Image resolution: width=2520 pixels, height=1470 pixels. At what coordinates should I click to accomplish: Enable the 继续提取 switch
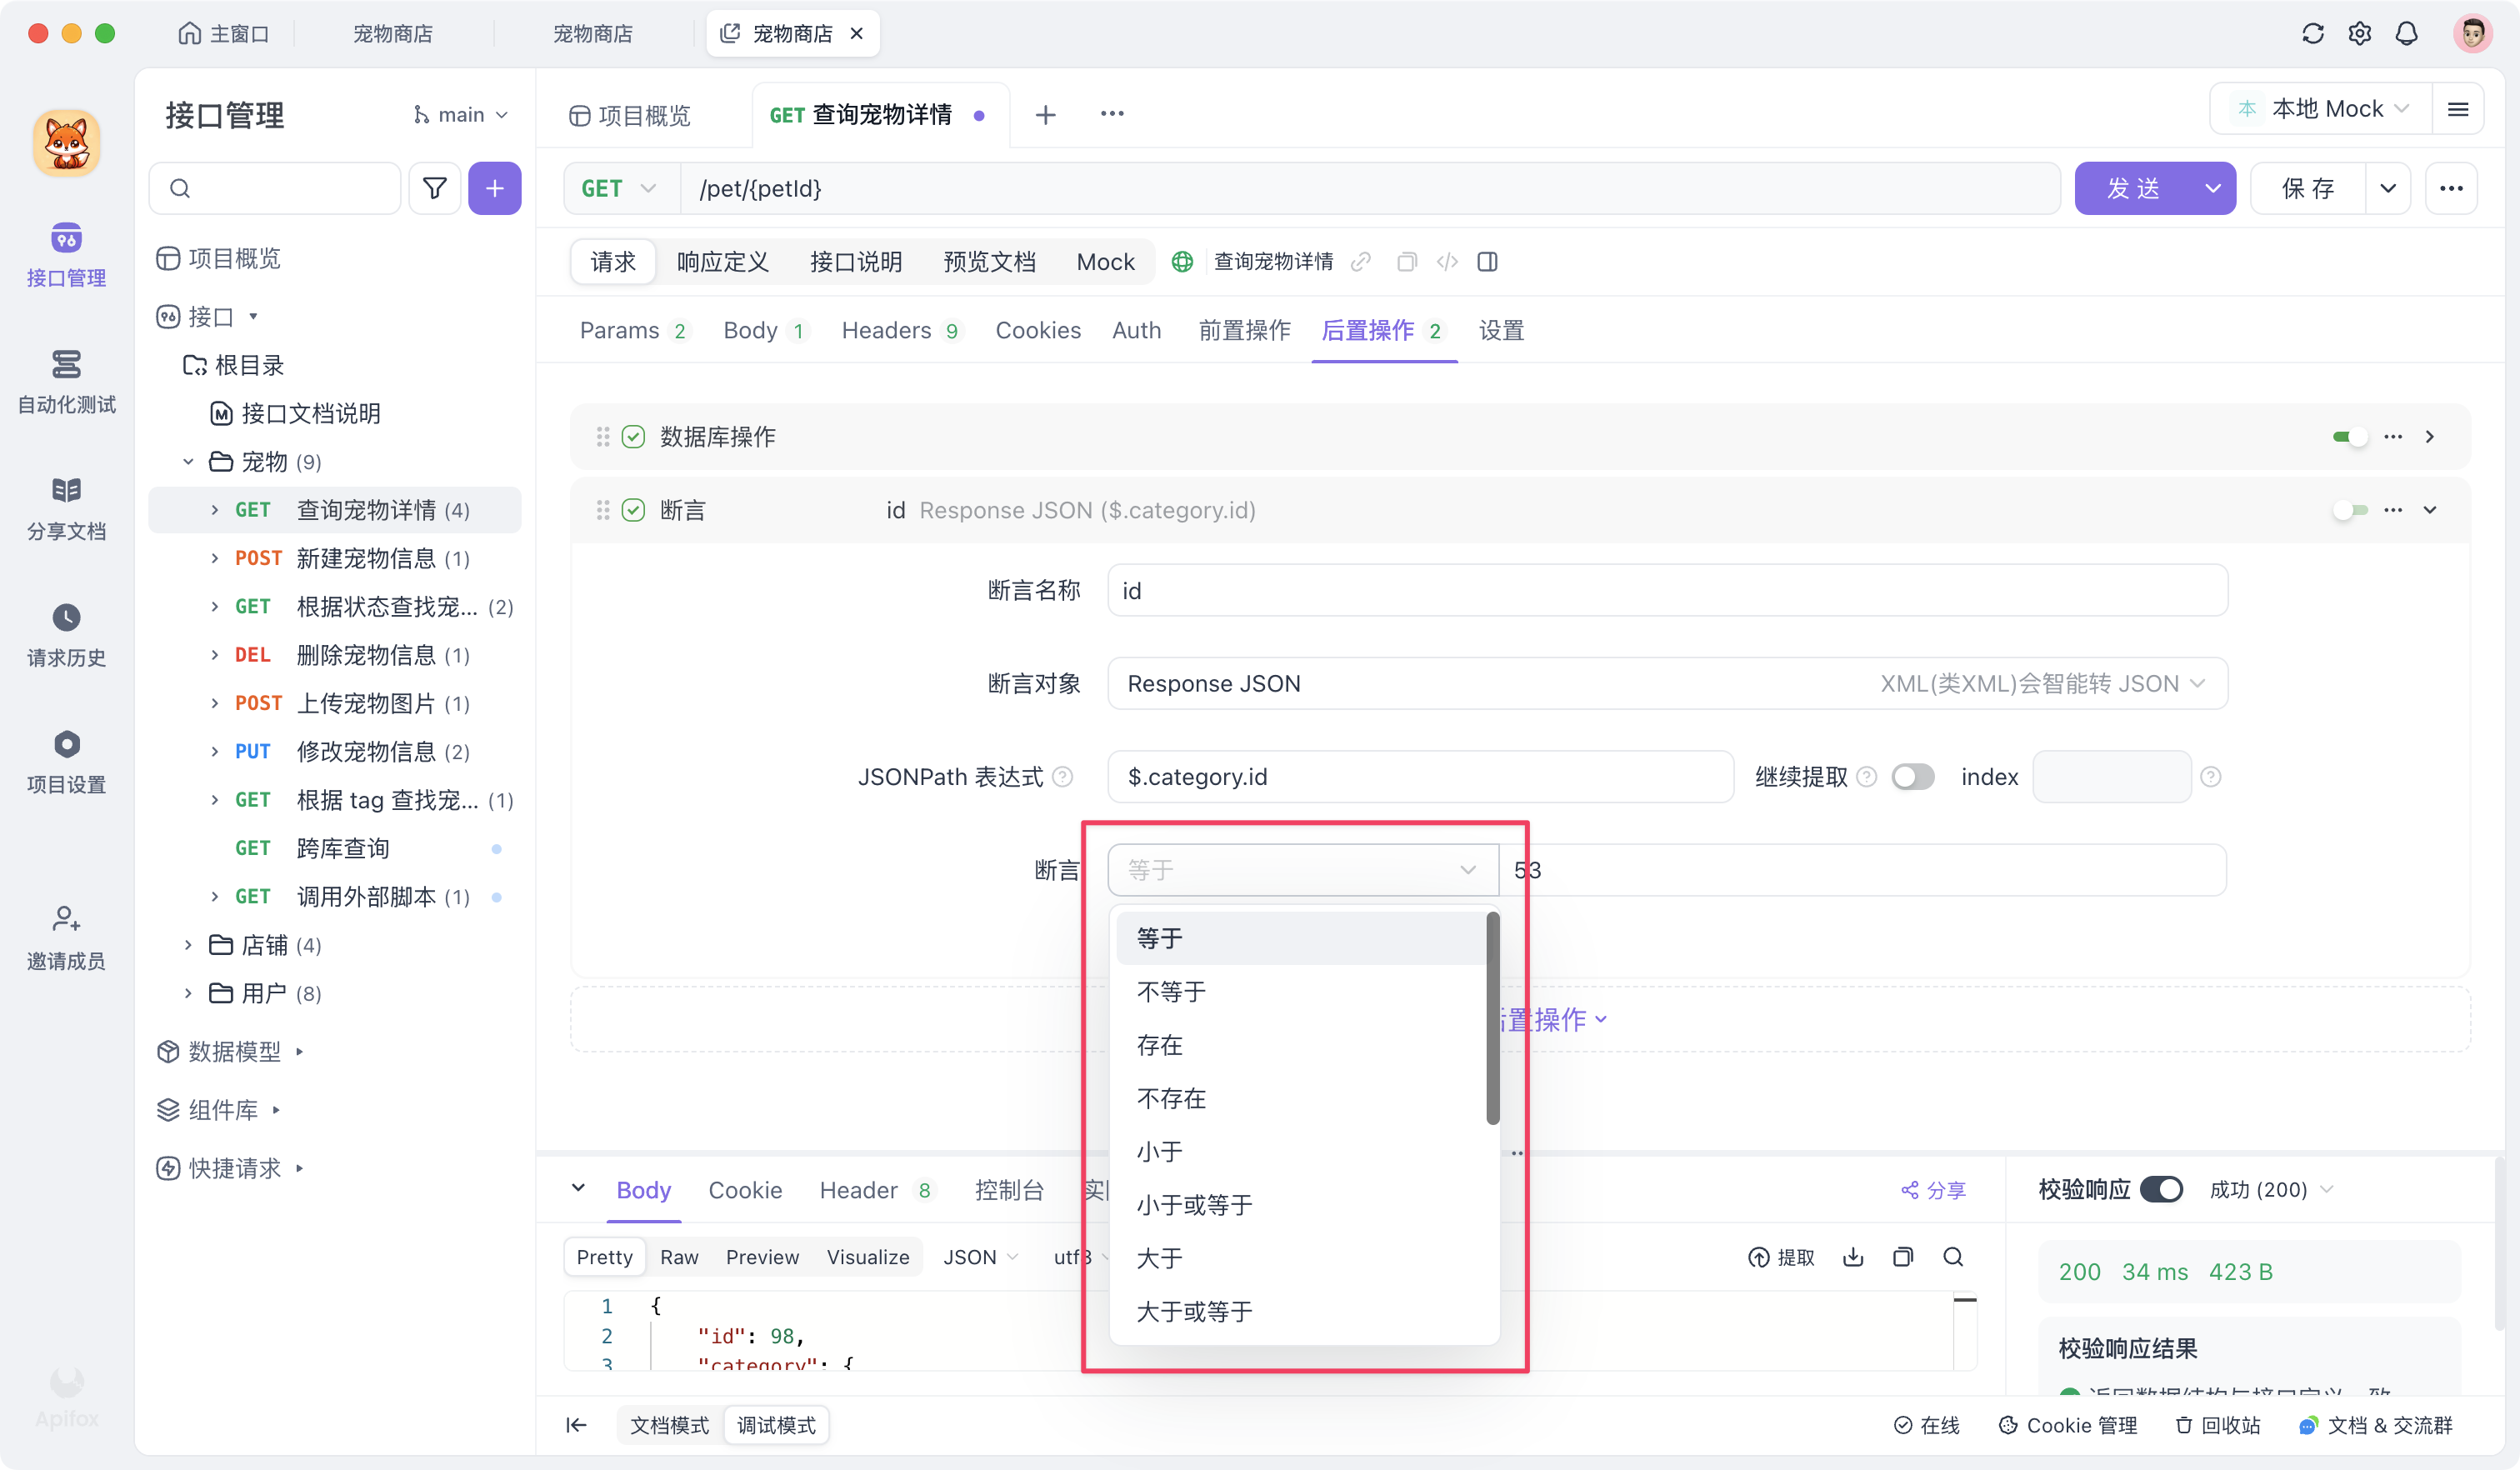pos(1913,776)
